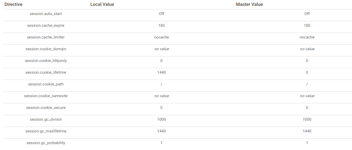The width and height of the screenshot is (352, 150).
Task: Click the Local Value column header
Action: coord(102,5)
